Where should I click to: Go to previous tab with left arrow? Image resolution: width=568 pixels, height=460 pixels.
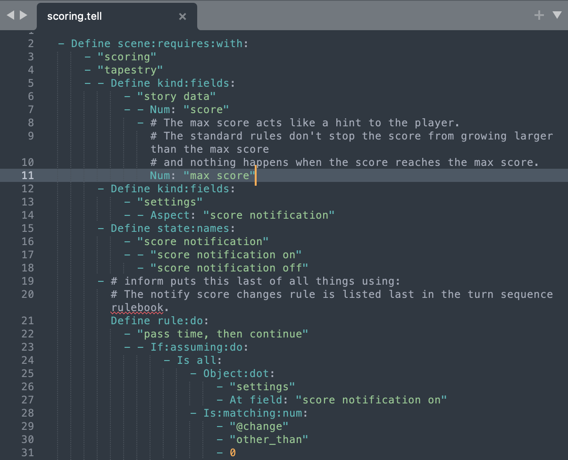pos(10,16)
